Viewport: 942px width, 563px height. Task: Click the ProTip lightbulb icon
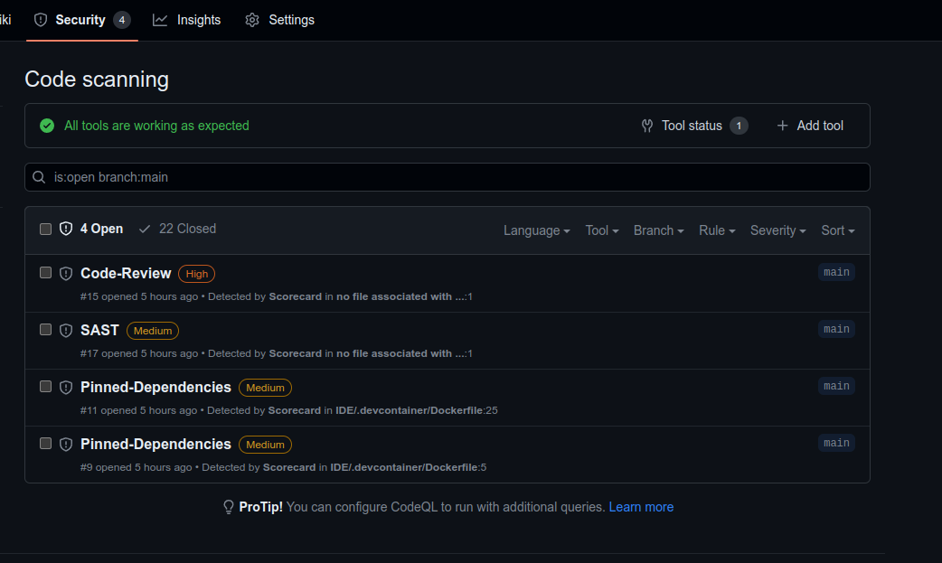228,507
